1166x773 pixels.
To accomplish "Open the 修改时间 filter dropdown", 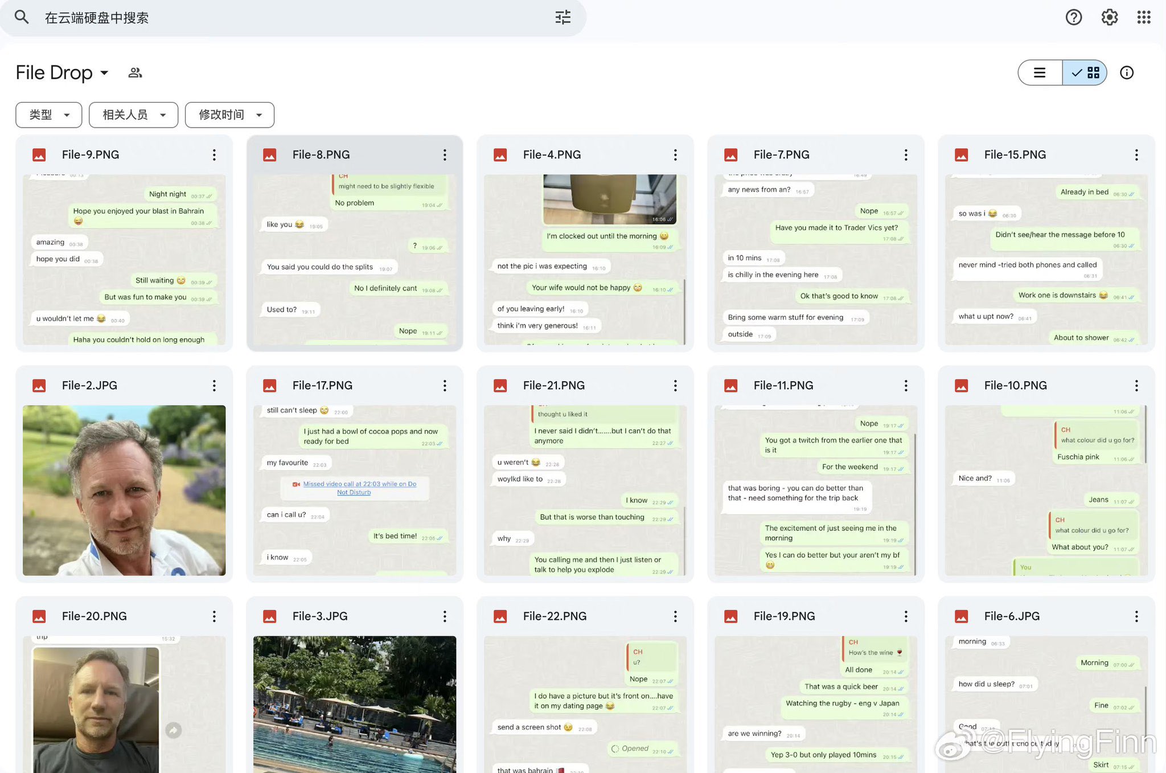I will [229, 115].
